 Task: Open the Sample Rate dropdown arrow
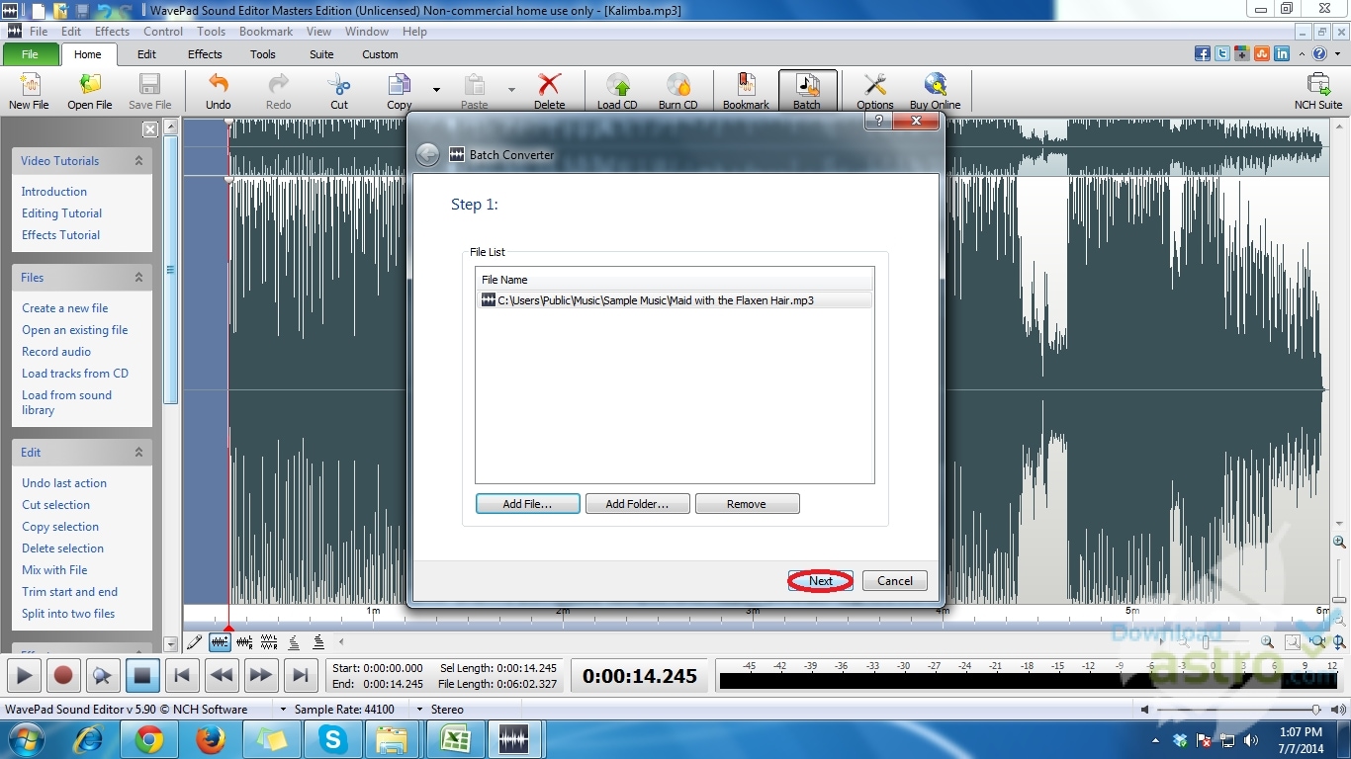click(284, 710)
